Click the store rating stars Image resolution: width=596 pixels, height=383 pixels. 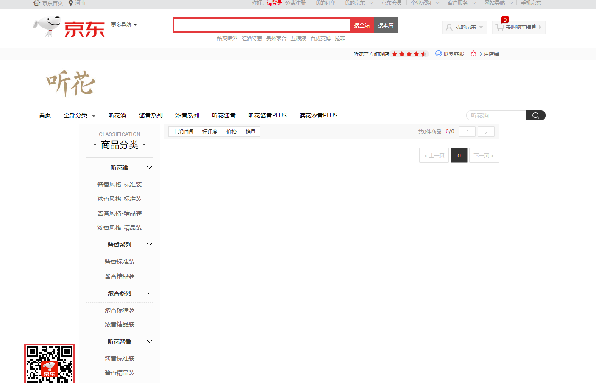point(409,54)
